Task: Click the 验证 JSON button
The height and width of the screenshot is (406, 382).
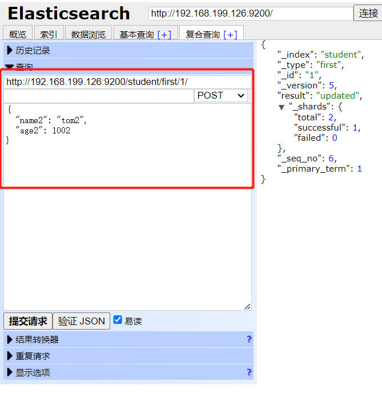Action: click(x=82, y=321)
